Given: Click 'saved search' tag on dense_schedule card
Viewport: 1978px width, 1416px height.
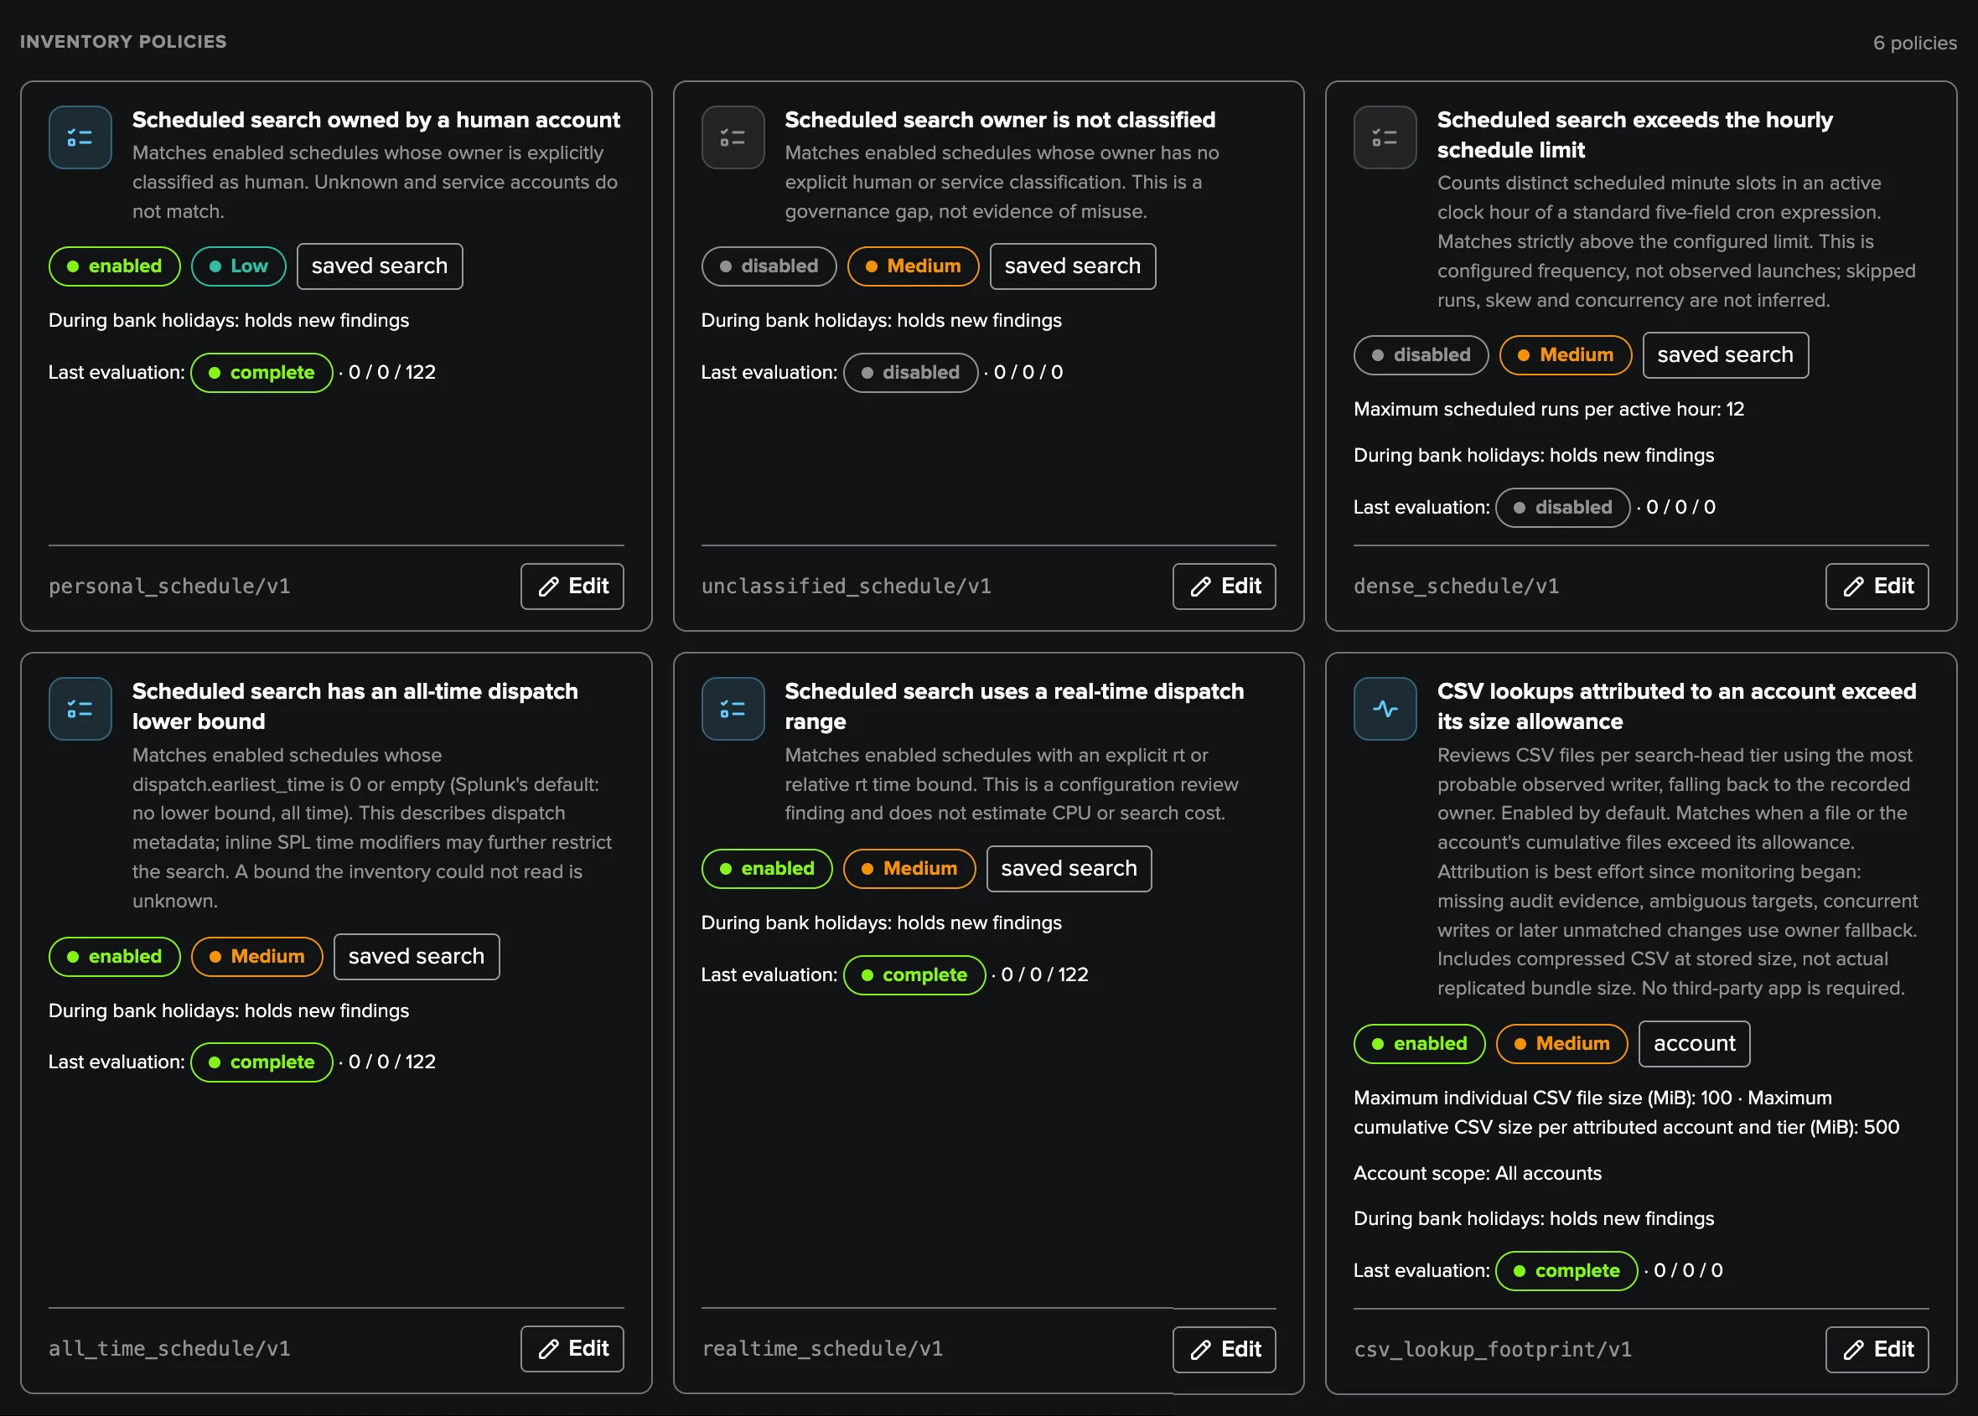Looking at the screenshot, I should [1725, 355].
